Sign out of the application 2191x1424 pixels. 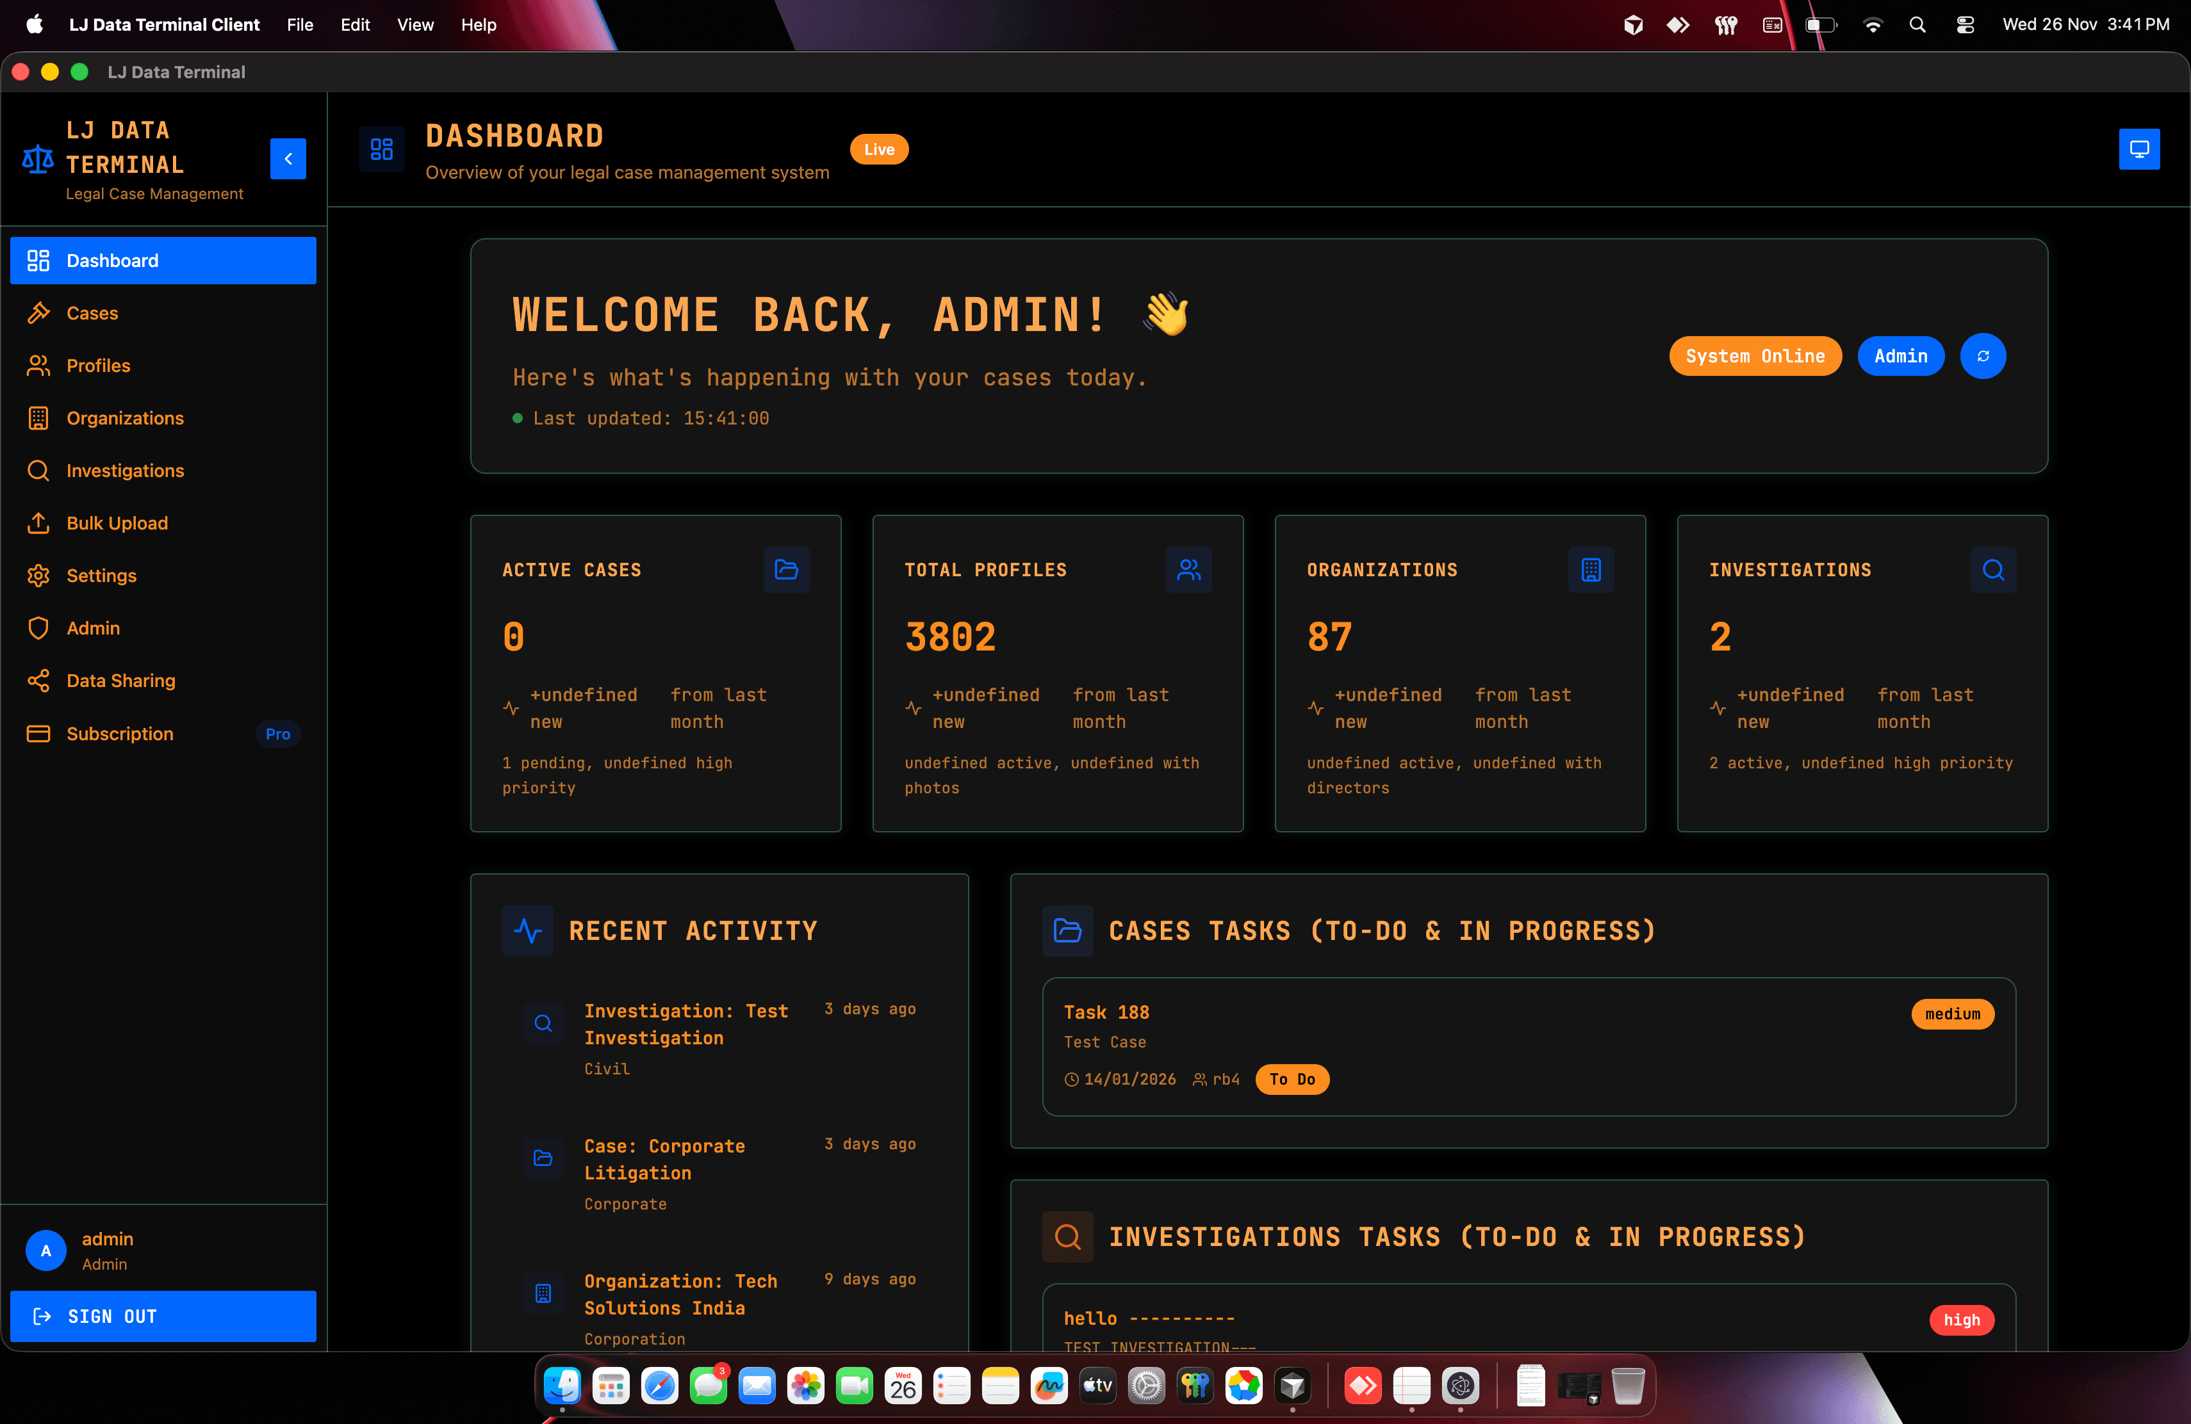(162, 1316)
